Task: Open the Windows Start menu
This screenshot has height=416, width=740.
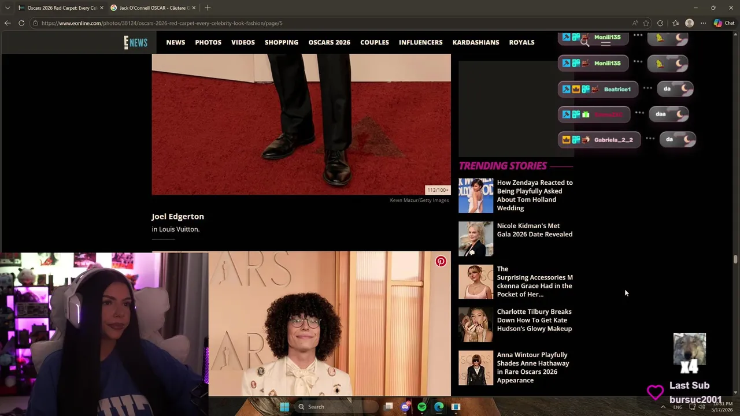Action: (284, 407)
